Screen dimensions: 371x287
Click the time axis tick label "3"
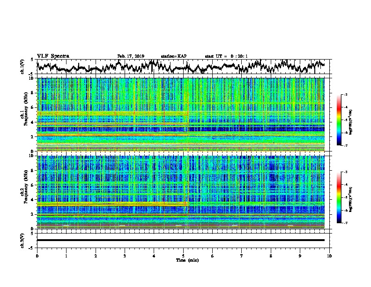click(x=125, y=256)
